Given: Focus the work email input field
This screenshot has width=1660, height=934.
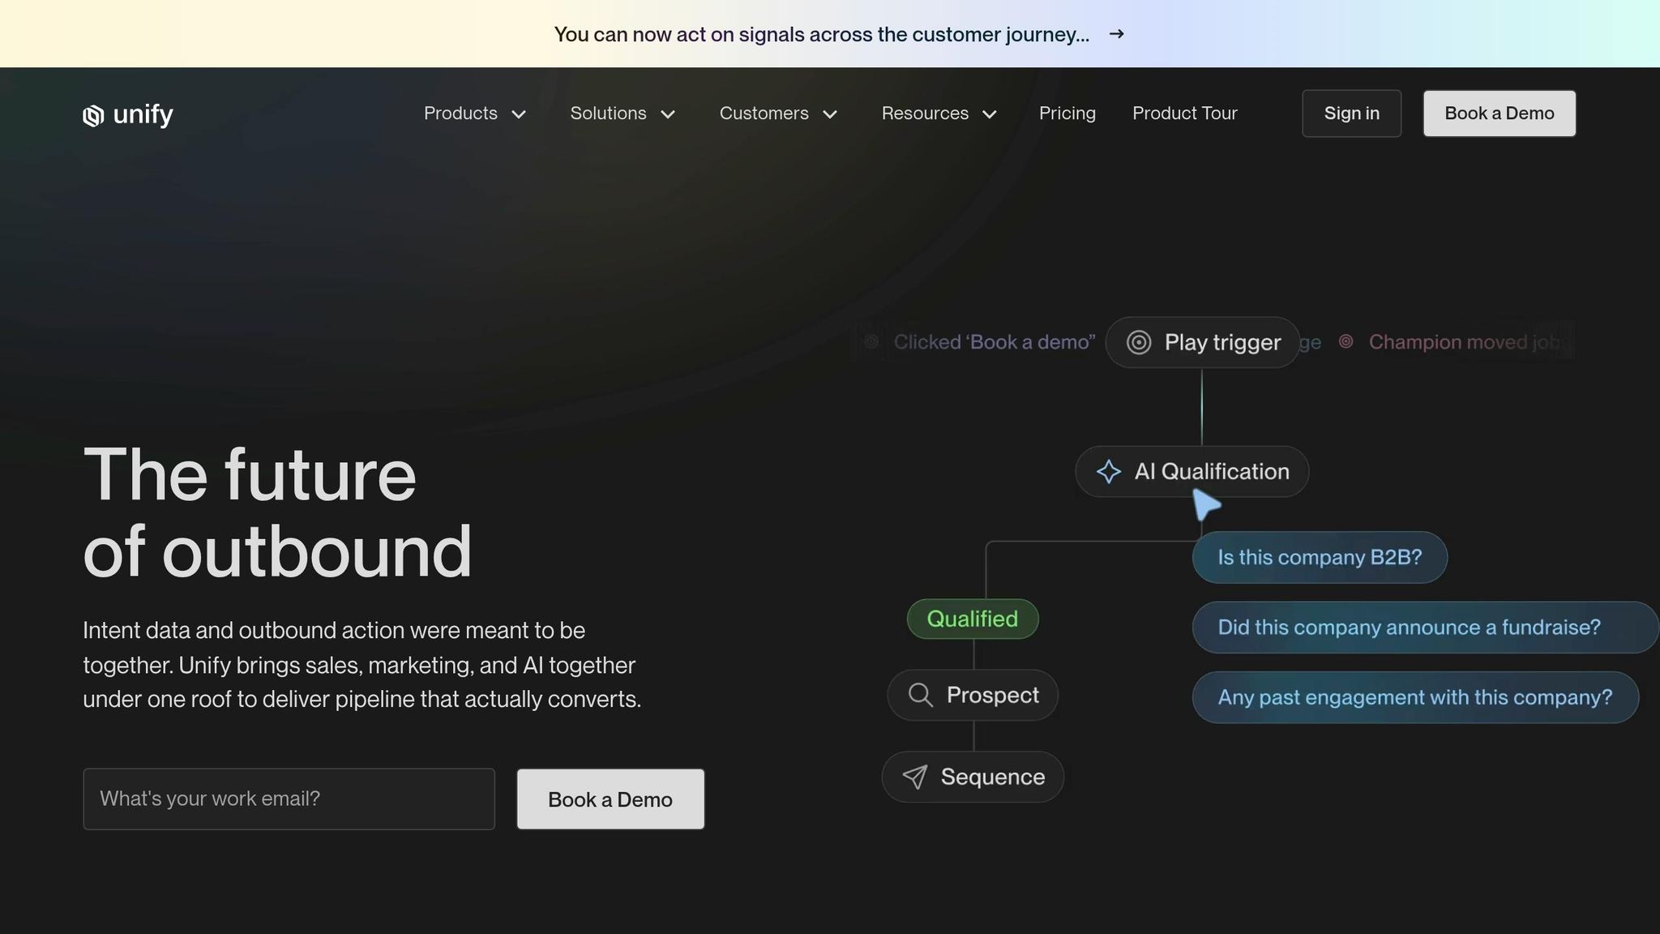Looking at the screenshot, I should (289, 799).
